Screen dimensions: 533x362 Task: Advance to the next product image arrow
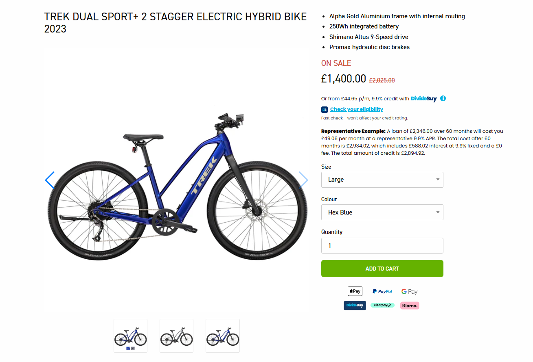[303, 180]
